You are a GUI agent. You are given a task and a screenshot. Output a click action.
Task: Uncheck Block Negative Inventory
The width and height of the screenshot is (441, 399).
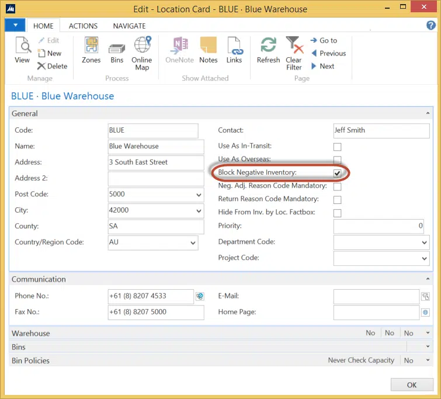coord(337,173)
